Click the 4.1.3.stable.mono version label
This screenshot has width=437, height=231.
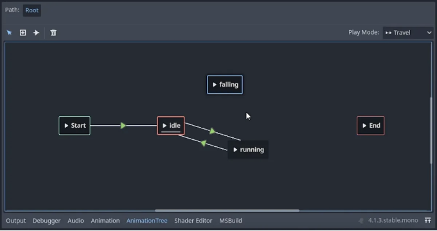[x=393, y=221]
